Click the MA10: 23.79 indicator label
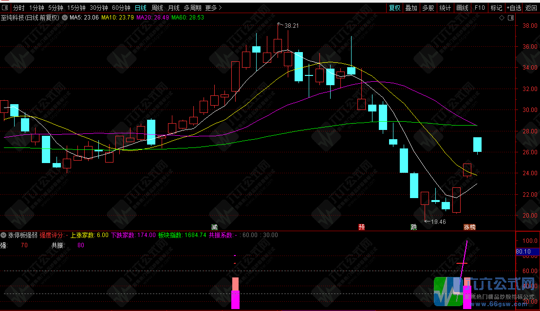Viewport: 540px width, 311px height. [117, 18]
